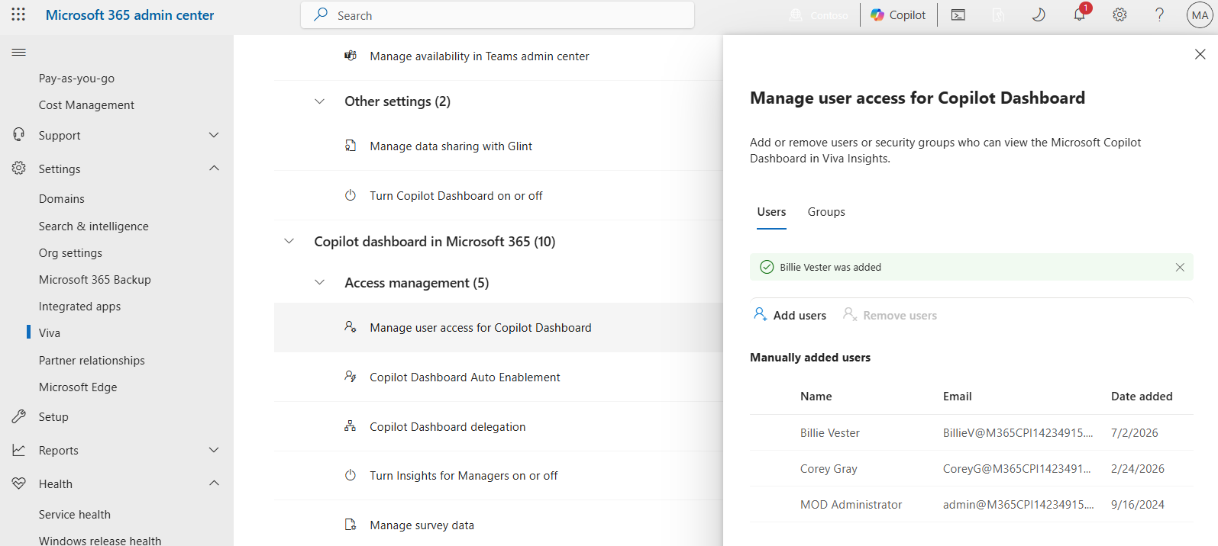This screenshot has height=546, width=1218.
Task: Collapse the Settings section chevron
Action: [214, 169]
